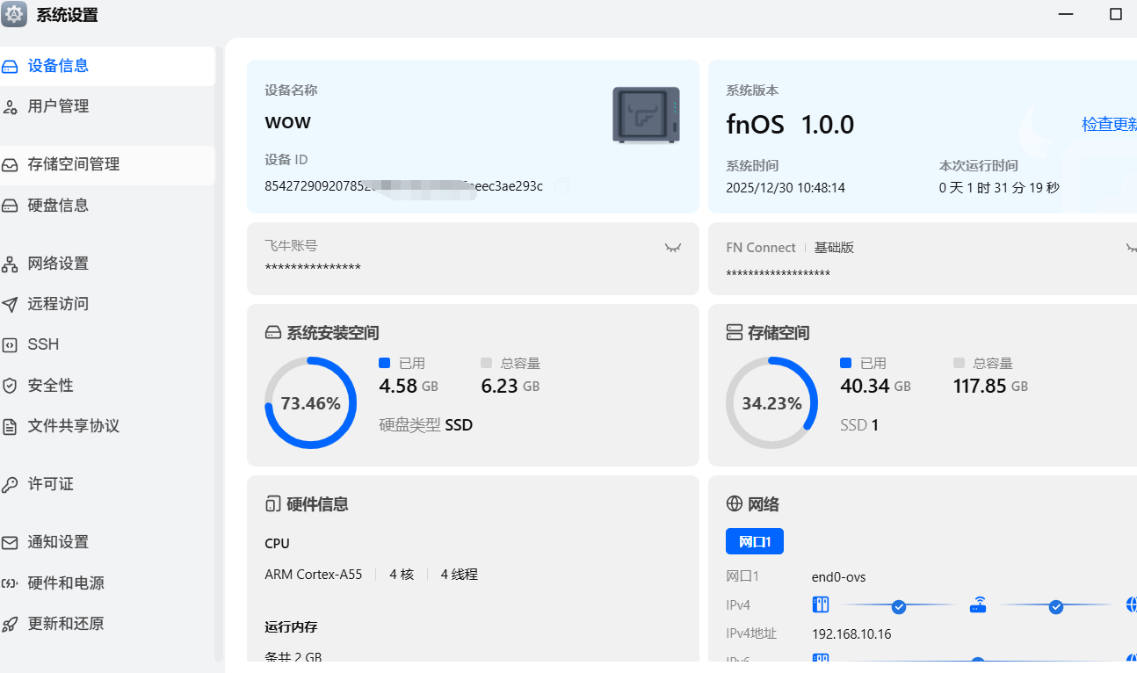Maximize the 系统设置 window
1137x673 pixels.
(x=1116, y=14)
